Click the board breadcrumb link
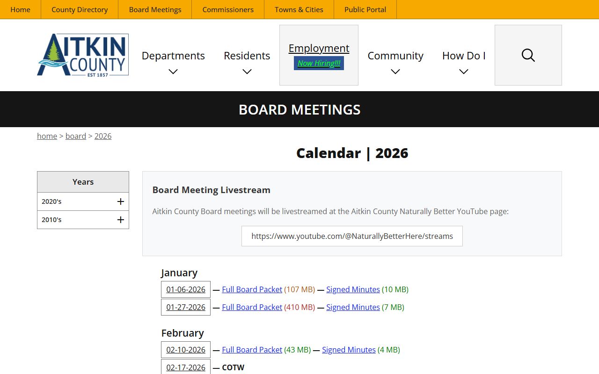 [76, 136]
